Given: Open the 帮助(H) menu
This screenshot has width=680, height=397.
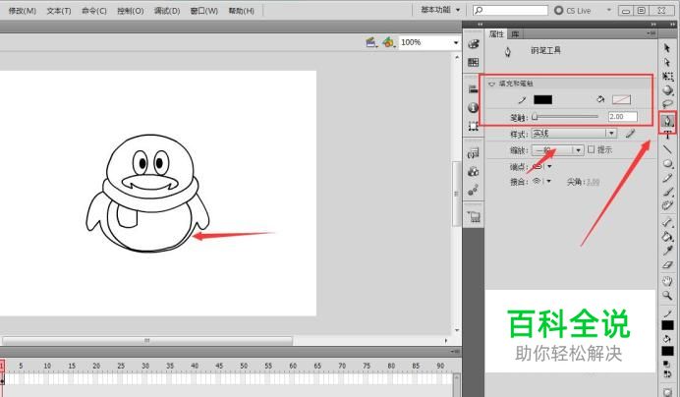Looking at the screenshot, I should click(x=241, y=11).
